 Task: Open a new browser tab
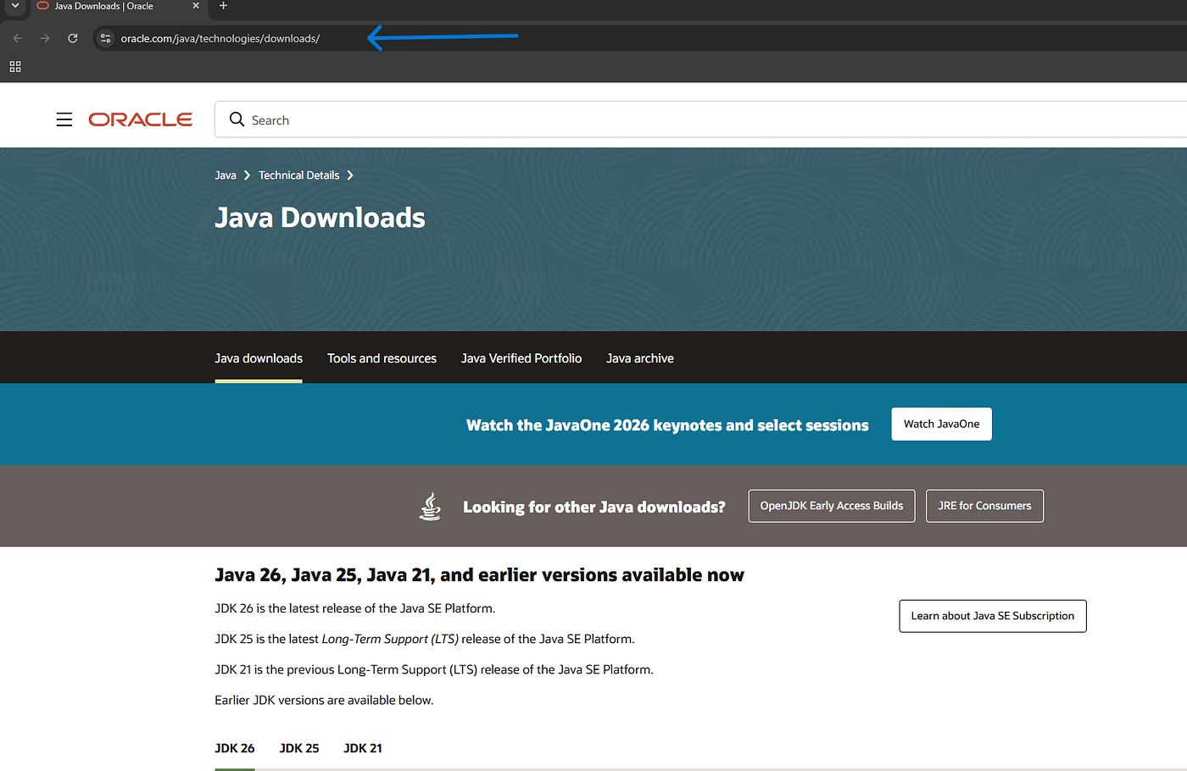[223, 6]
